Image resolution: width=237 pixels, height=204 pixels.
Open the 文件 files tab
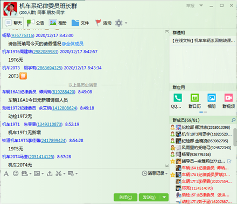80,23
